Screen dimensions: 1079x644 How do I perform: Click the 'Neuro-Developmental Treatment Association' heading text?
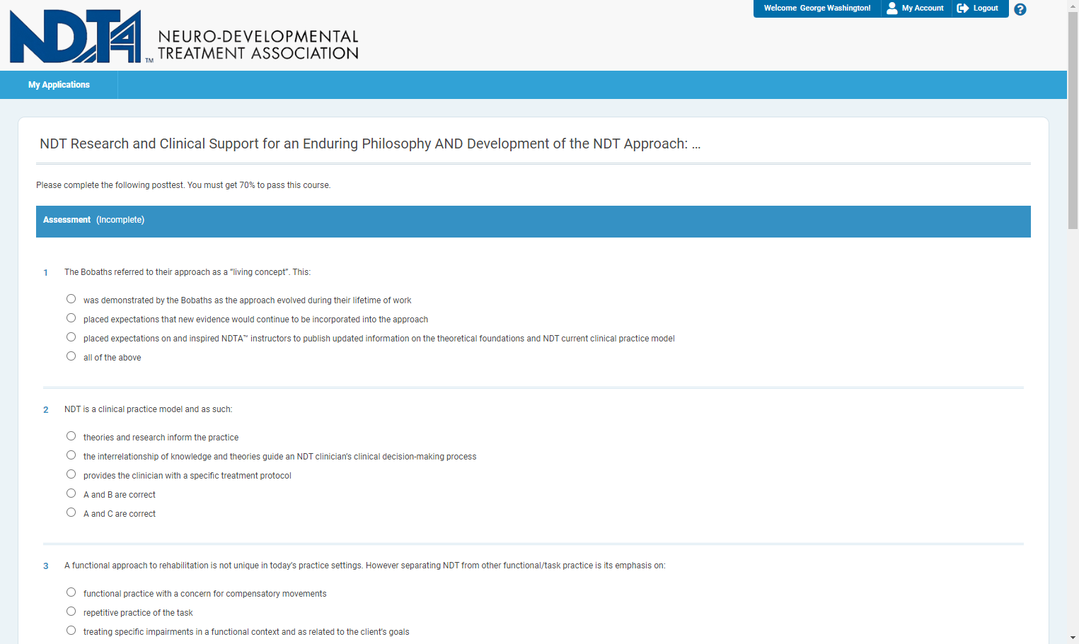258,45
